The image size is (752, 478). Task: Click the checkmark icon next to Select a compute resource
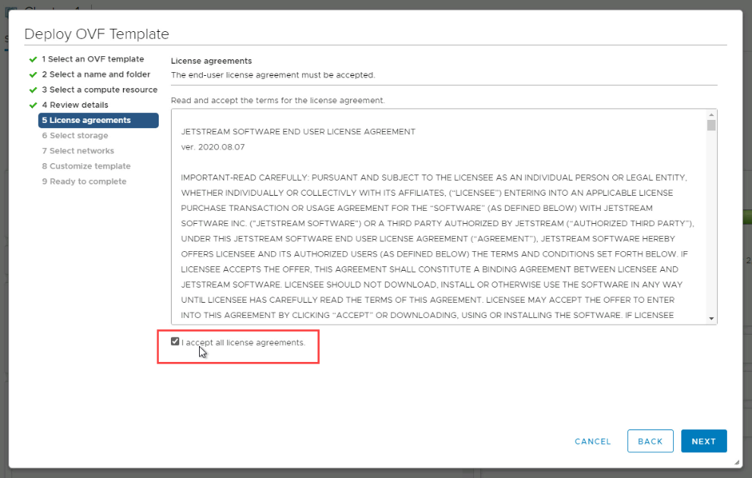[33, 90]
